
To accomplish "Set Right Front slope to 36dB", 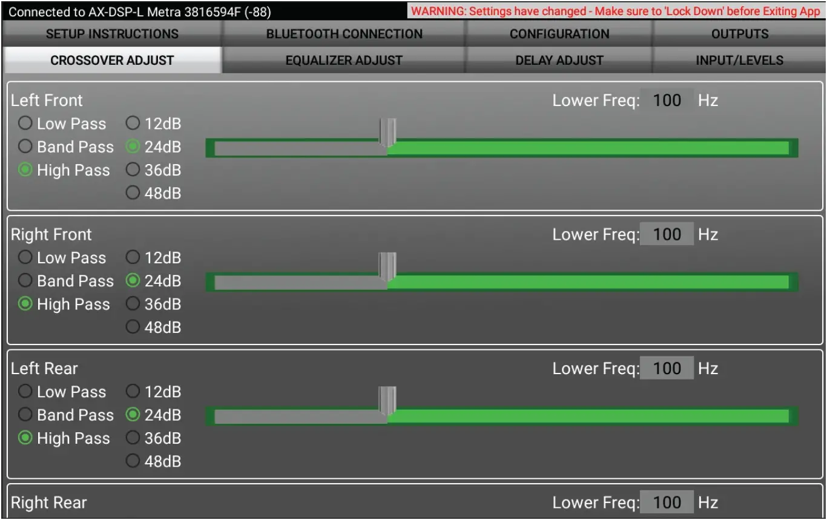I will pyautogui.click(x=132, y=304).
